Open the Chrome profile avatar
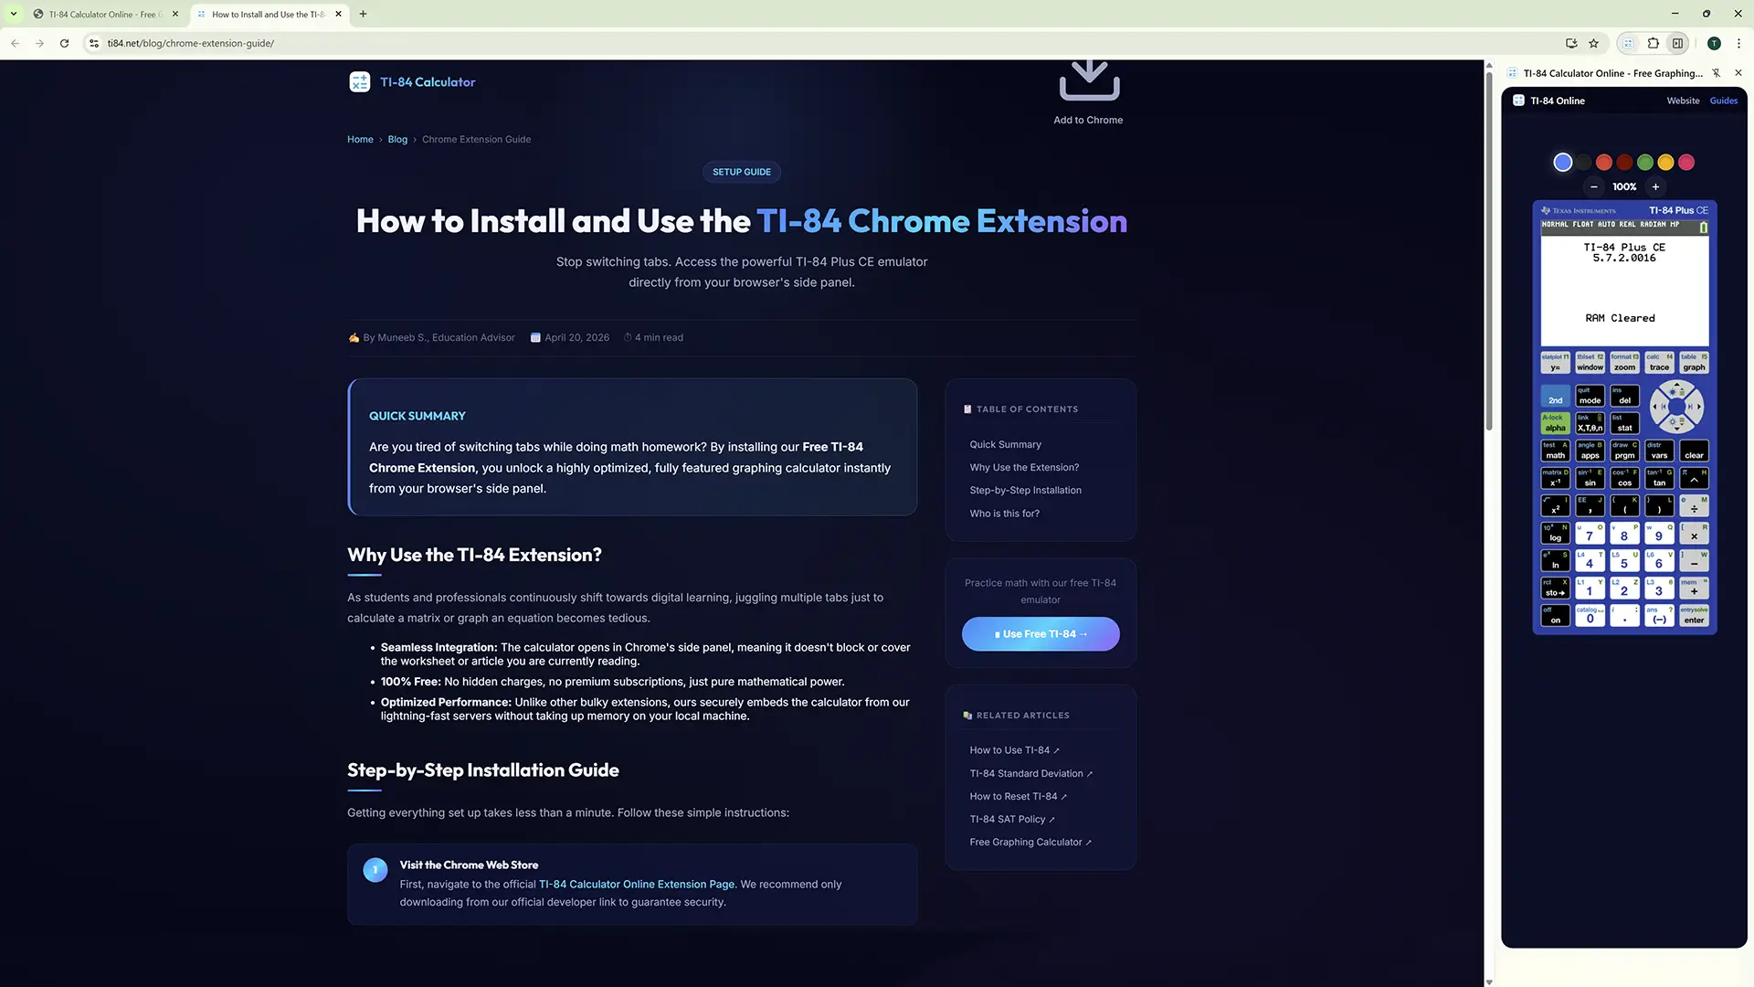The width and height of the screenshot is (1754, 987). pos(1714,43)
